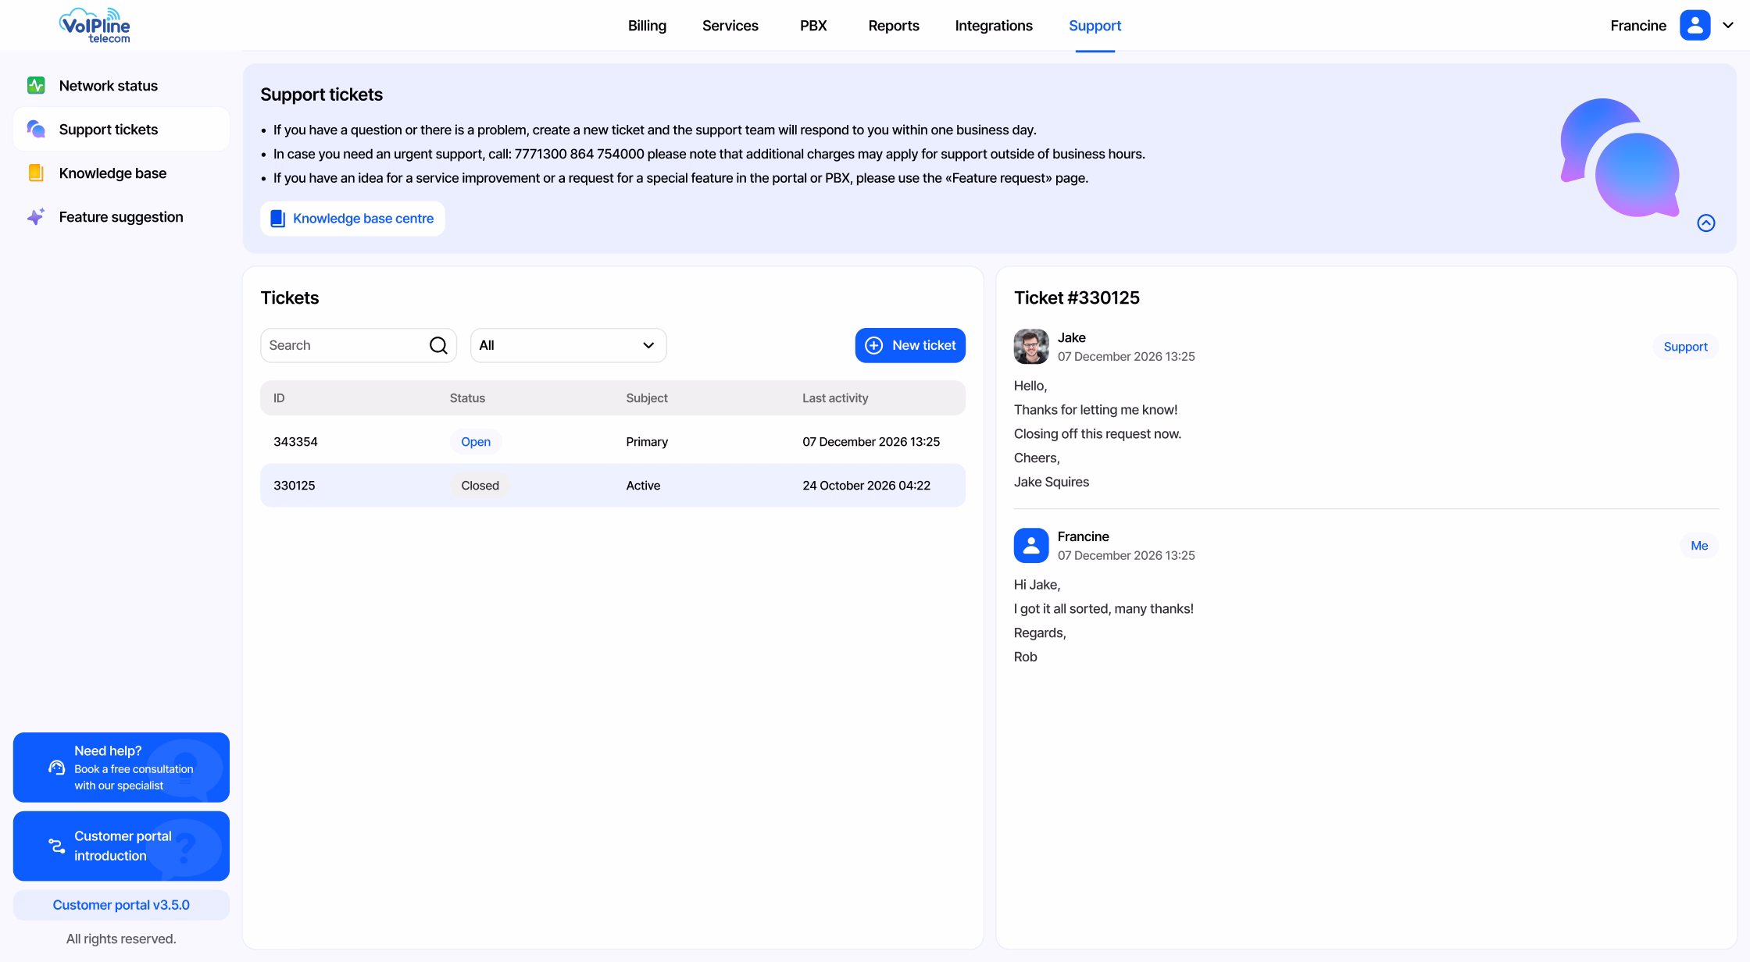
Task: Click Jake's profile photo
Action: click(x=1031, y=346)
